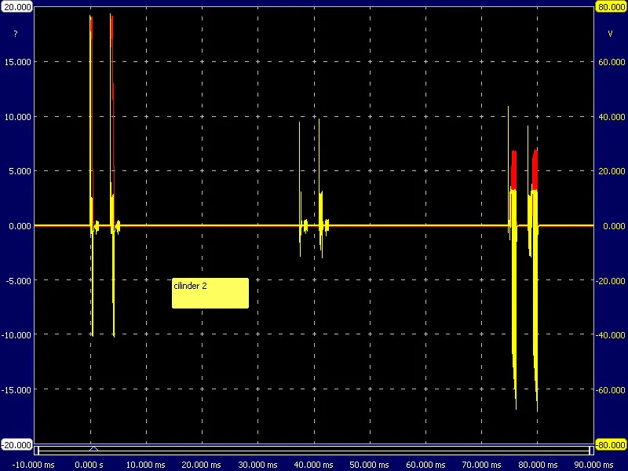Viewport: 628px width, 471px height.
Task: Click the "?" unit label of the red channel axis
Action: (16, 34)
